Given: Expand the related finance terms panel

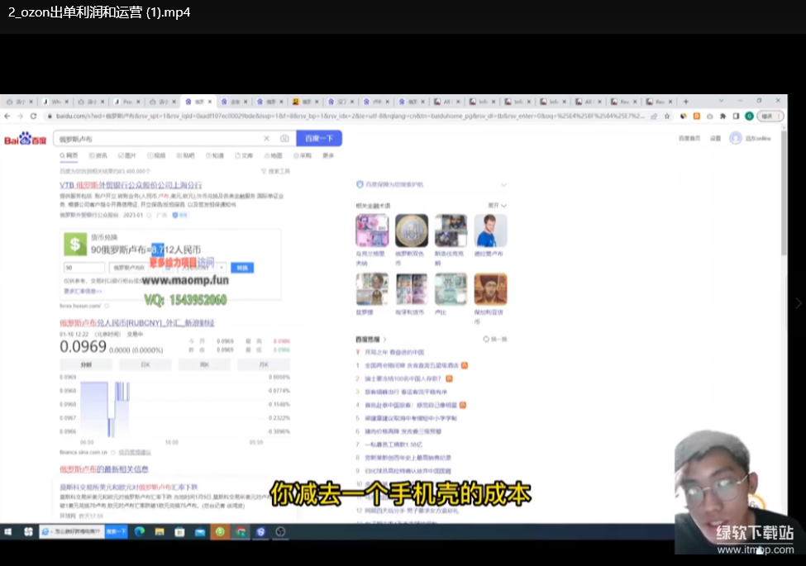Looking at the screenshot, I should click(x=498, y=206).
